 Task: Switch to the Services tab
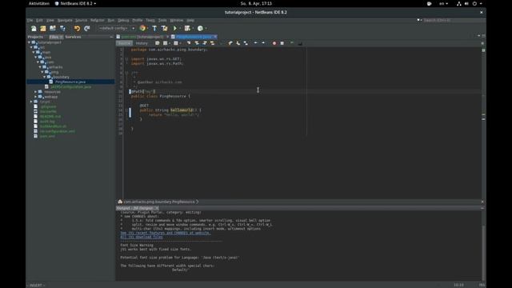(x=73, y=37)
